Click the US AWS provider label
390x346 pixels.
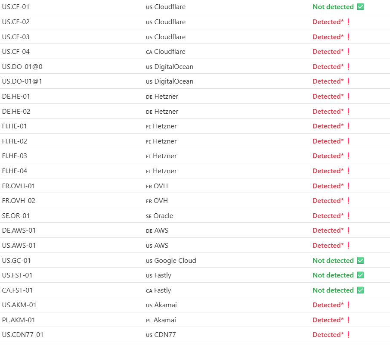(x=157, y=246)
